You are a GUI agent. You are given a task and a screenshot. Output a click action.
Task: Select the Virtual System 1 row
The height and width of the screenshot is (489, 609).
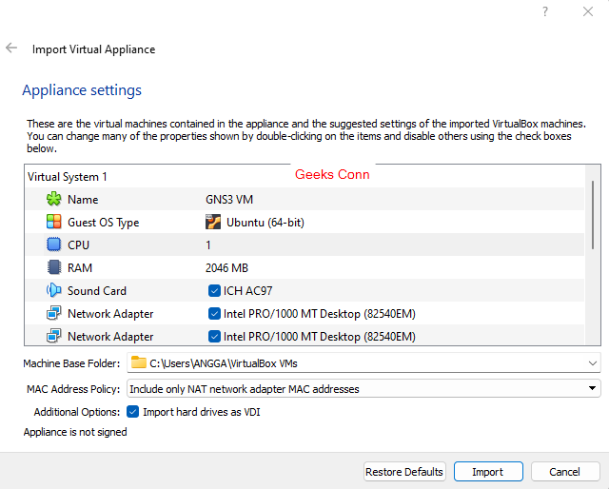304,177
